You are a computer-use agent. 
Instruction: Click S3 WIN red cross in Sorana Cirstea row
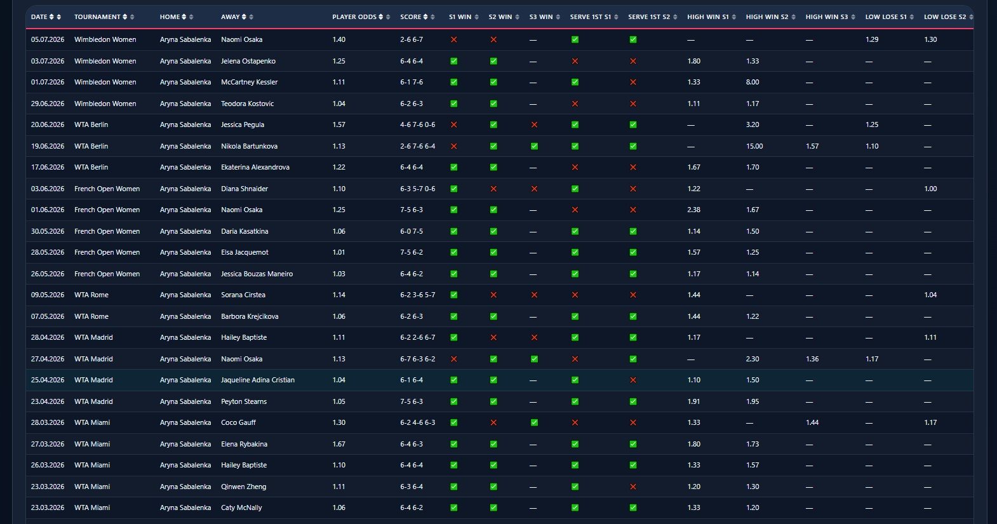[x=534, y=295]
